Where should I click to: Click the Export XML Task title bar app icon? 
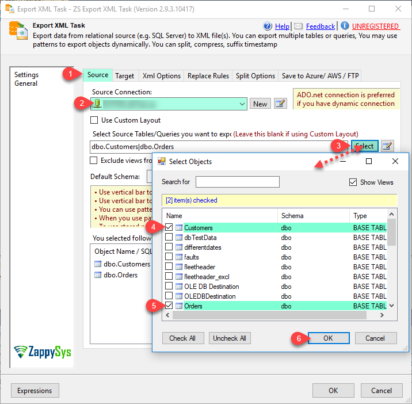[10, 9]
